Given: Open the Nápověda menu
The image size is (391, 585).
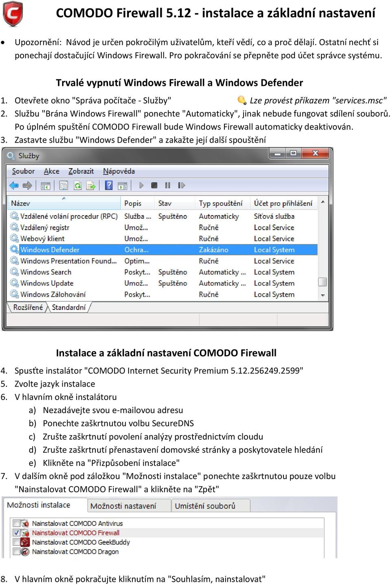Looking at the screenshot, I should [x=119, y=171].
